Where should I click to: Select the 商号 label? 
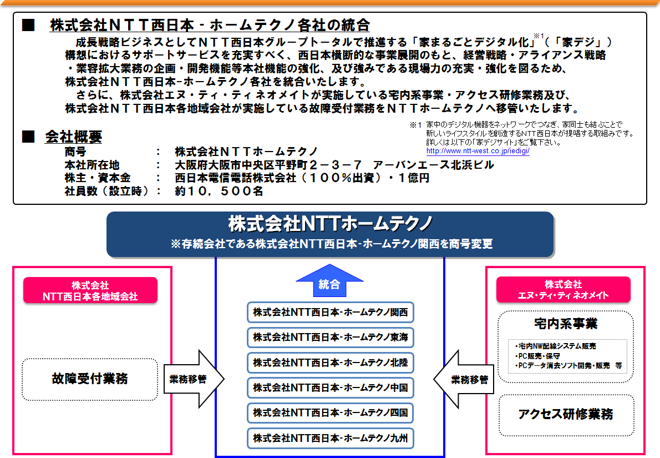(x=75, y=152)
